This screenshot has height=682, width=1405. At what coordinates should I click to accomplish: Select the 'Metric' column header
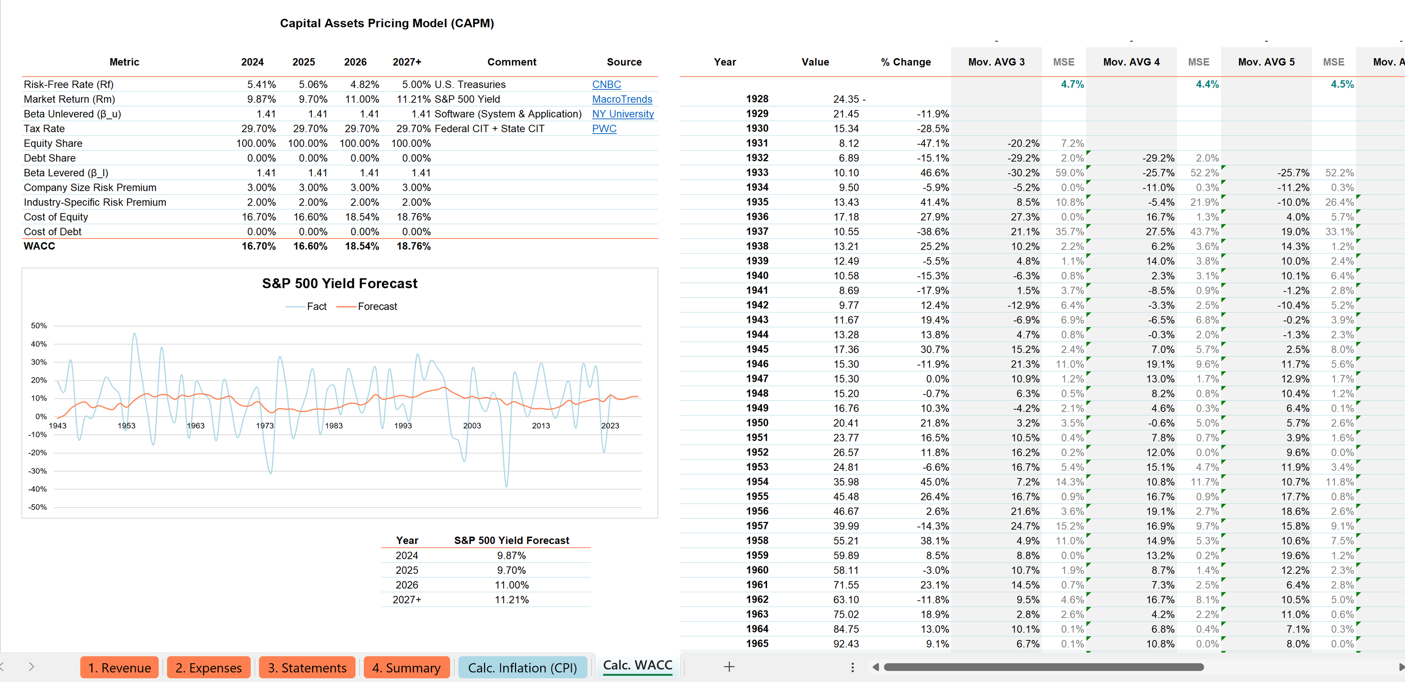click(124, 62)
